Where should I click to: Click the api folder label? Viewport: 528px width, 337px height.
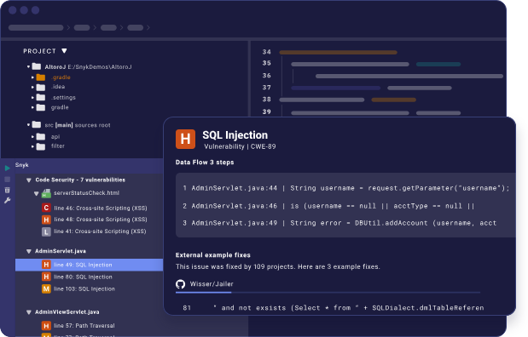[x=55, y=136]
